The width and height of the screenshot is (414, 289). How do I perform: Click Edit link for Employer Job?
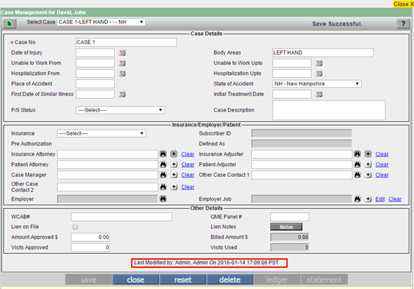click(380, 199)
